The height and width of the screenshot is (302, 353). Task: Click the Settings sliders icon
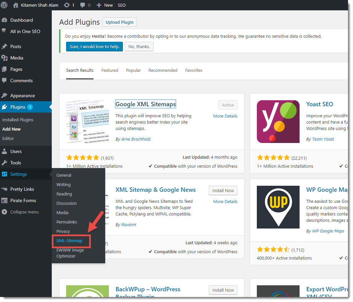4,174
